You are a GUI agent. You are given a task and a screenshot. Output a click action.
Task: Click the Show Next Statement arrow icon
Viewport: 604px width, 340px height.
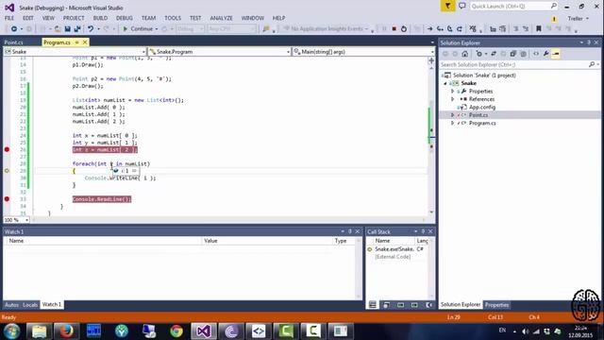click(x=429, y=29)
